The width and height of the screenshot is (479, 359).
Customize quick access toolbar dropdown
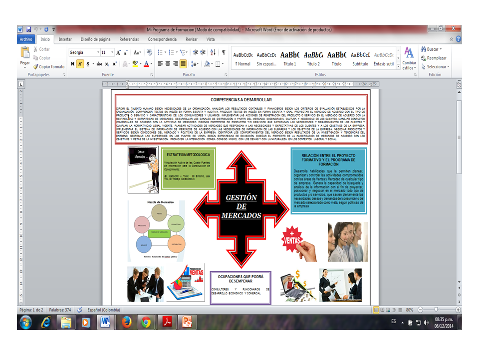tap(53, 29)
